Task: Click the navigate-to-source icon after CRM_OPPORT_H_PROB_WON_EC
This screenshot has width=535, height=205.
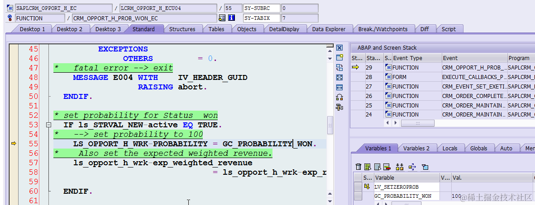Action: [x=222, y=18]
